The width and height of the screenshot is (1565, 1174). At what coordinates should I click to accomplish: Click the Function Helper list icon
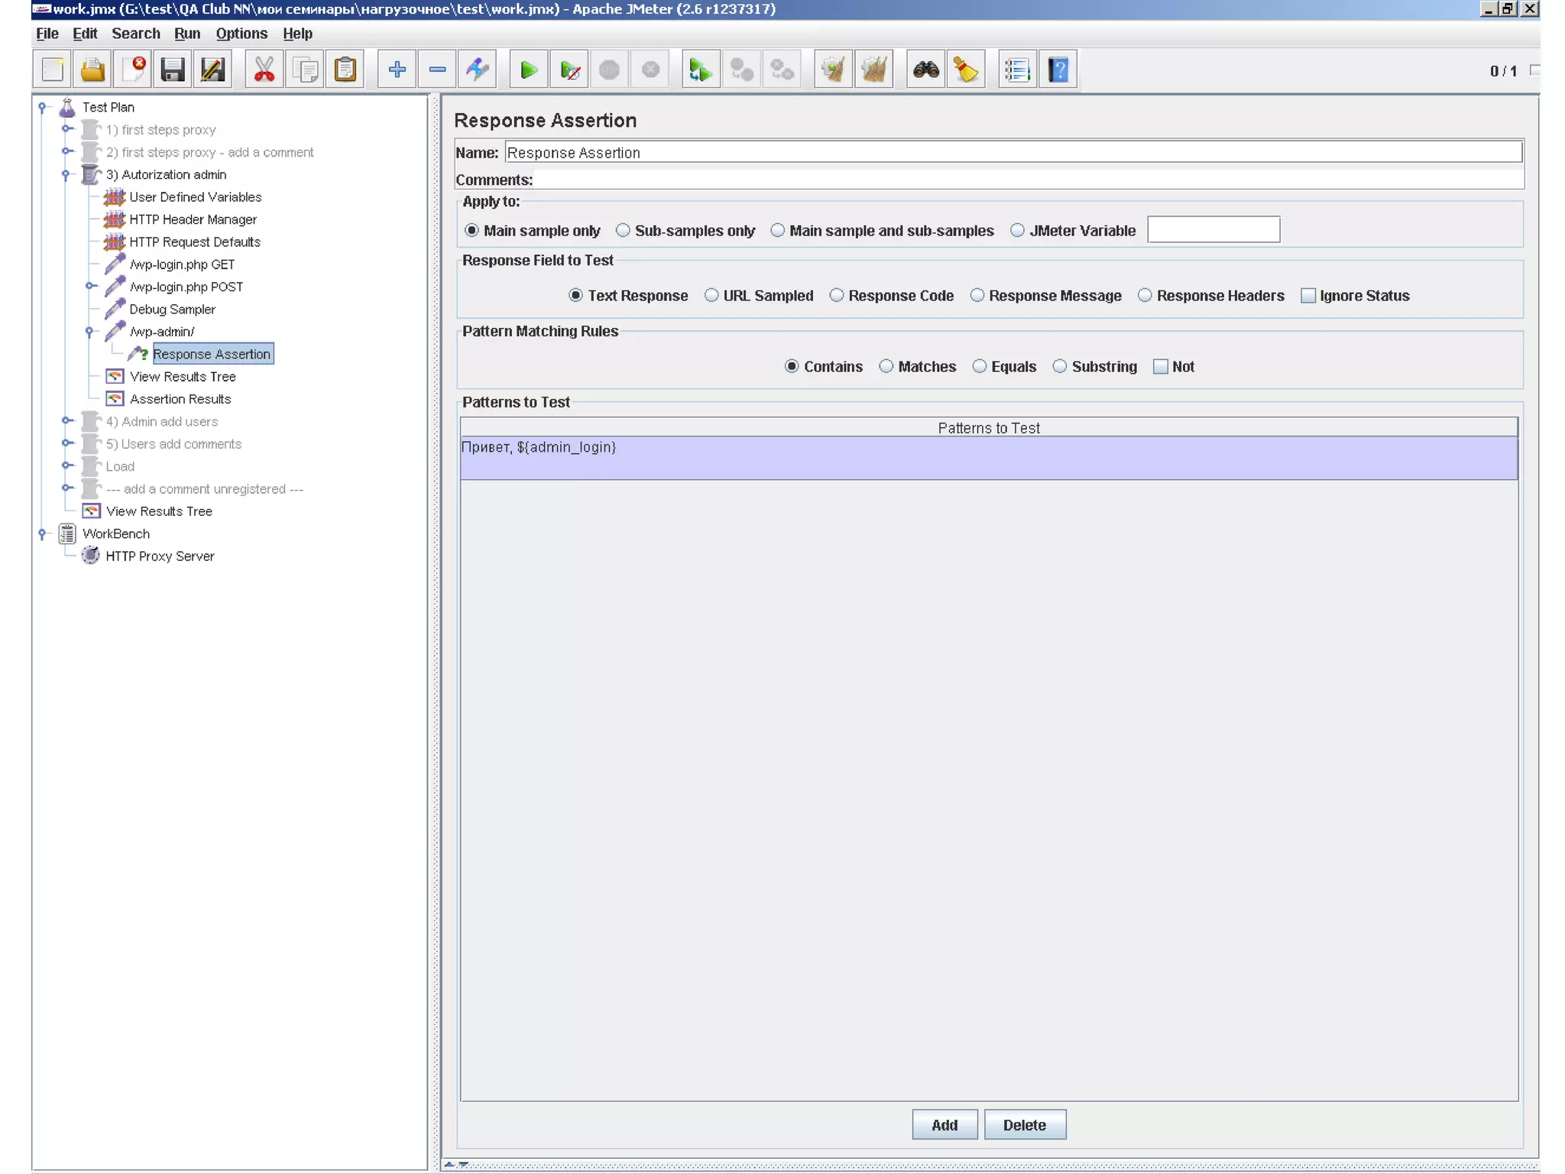point(1017,70)
